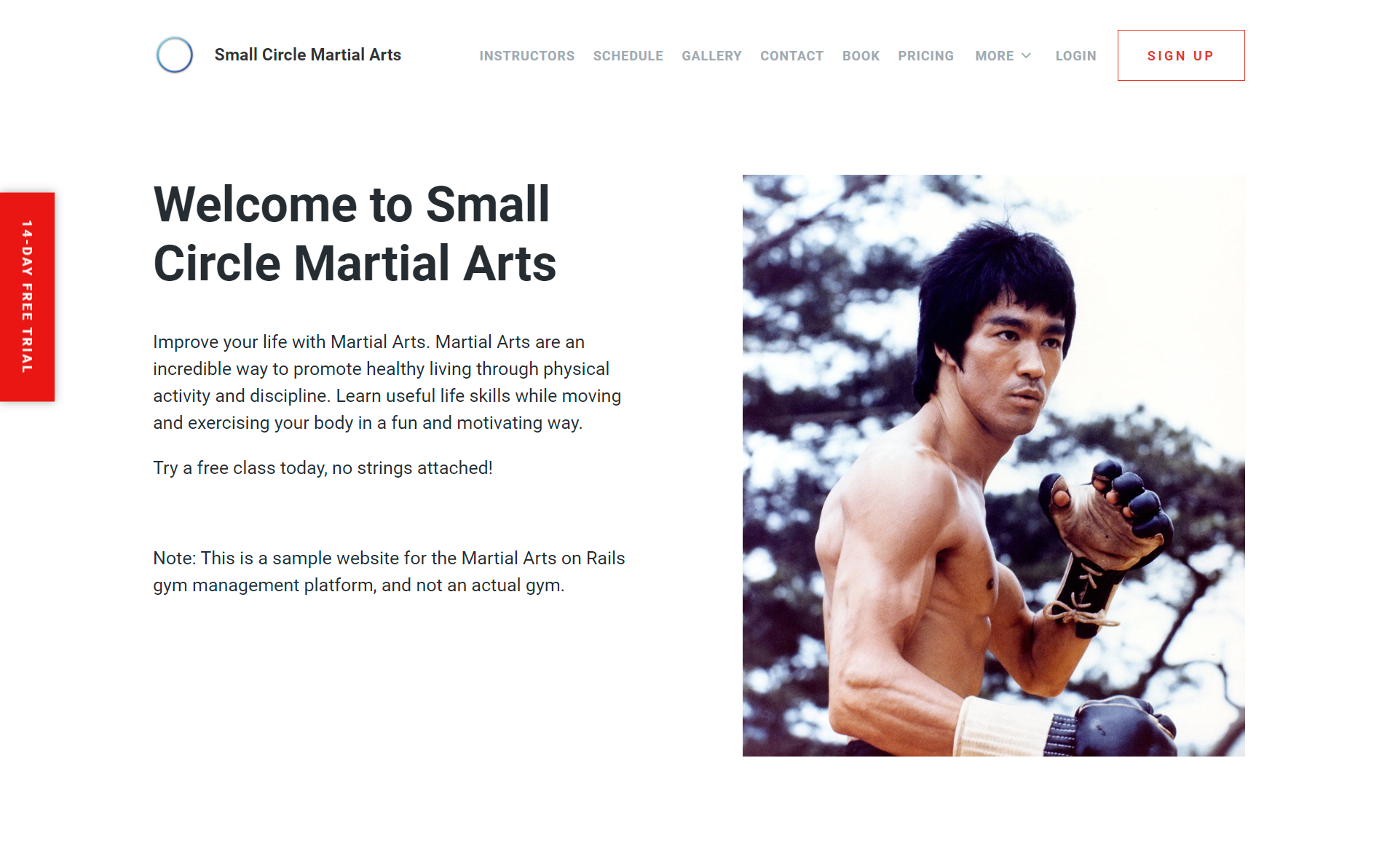Click the 'Try a free class today' text
The height and width of the screenshot is (849, 1398).
tap(323, 467)
